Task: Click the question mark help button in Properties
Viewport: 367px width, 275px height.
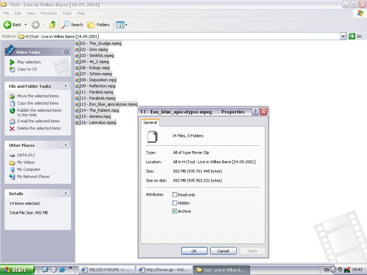Action: pyautogui.click(x=255, y=111)
